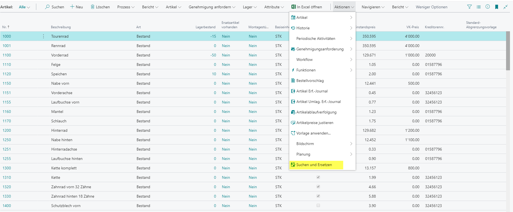Screen dimensions: 513x212
Task: Open the list view options icon
Action: (x=478, y=7)
